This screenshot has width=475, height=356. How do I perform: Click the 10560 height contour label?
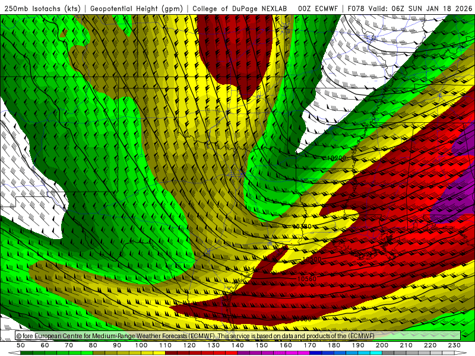[307, 279]
